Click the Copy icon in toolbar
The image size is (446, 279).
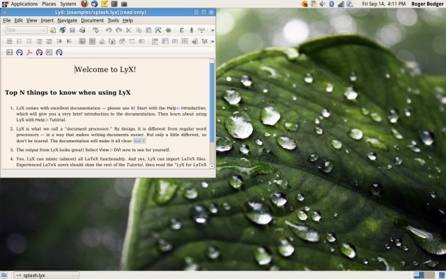[139, 30]
